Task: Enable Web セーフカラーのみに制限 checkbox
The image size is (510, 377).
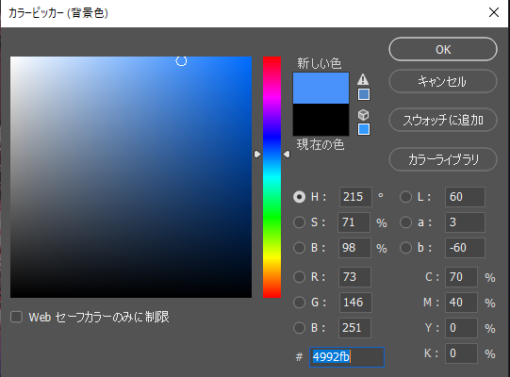Action: point(16,317)
